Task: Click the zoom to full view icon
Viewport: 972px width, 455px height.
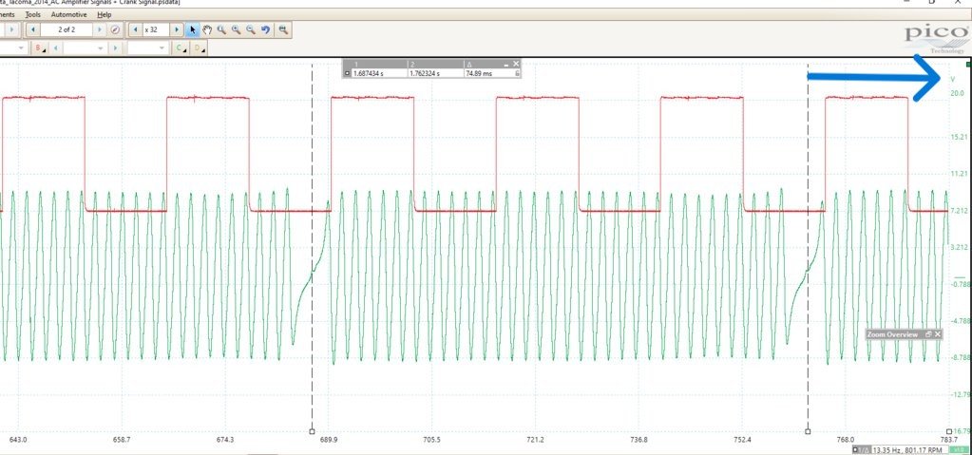Action: pyautogui.click(x=283, y=29)
